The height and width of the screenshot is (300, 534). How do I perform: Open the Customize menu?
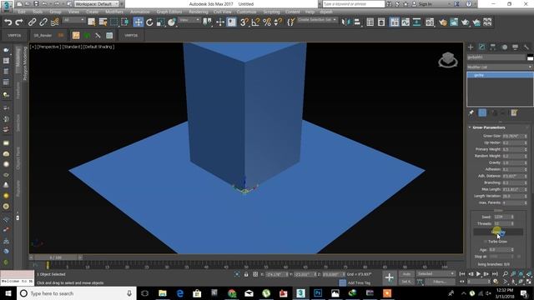246,12
